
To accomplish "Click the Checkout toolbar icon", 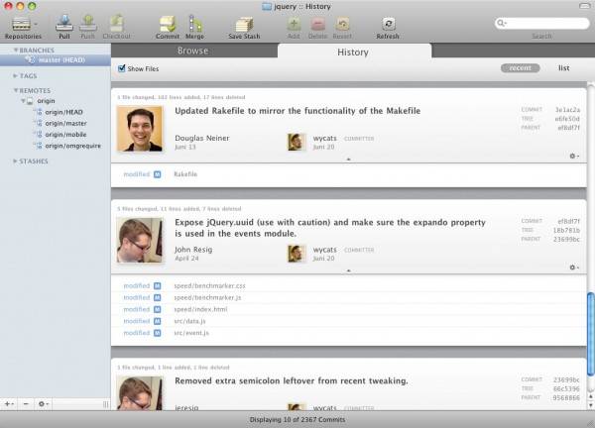I will pos(116,24).
